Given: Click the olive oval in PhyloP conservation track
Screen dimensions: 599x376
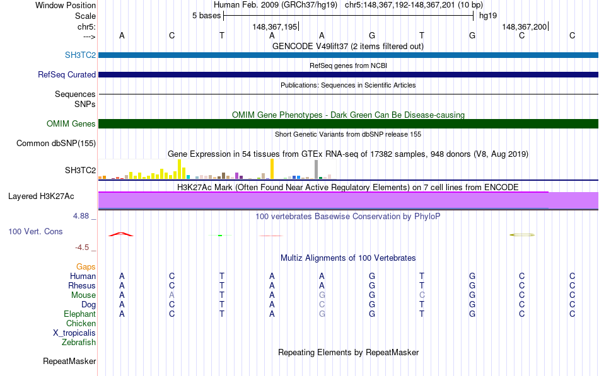Looking at the screenshot, I should (522, 235).
